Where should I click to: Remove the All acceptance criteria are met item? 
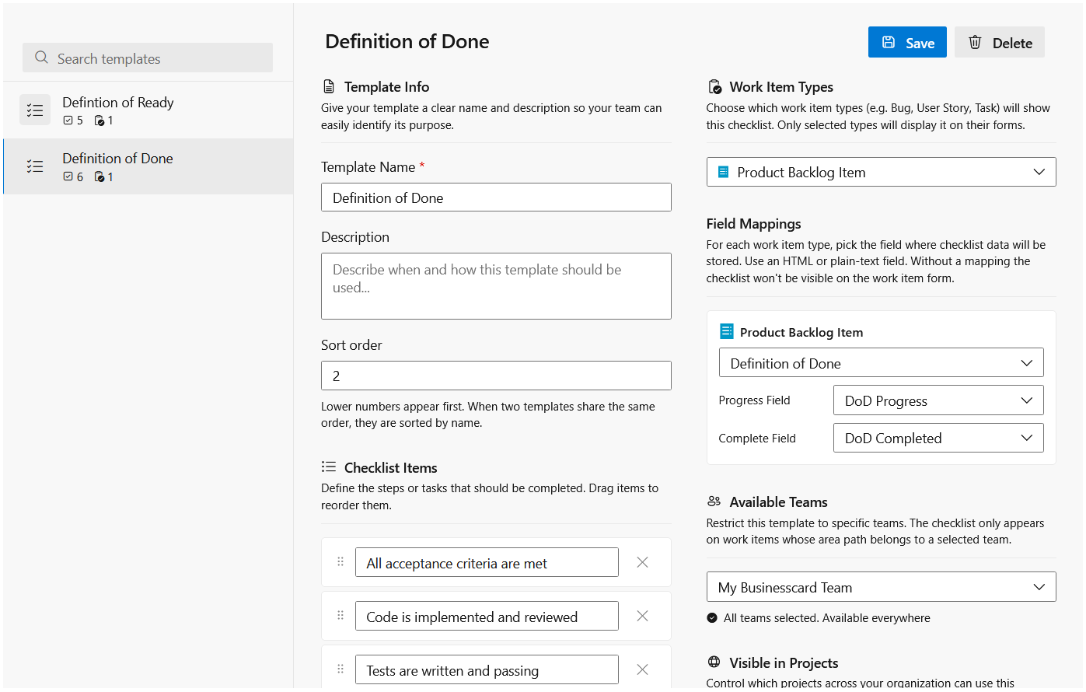pos(642,562)
